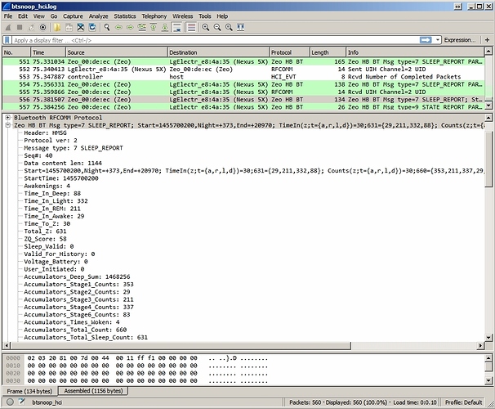Collapse the Zeo HB BT Msg tree node
495x409 pixels.
click(x=7, y=125)
